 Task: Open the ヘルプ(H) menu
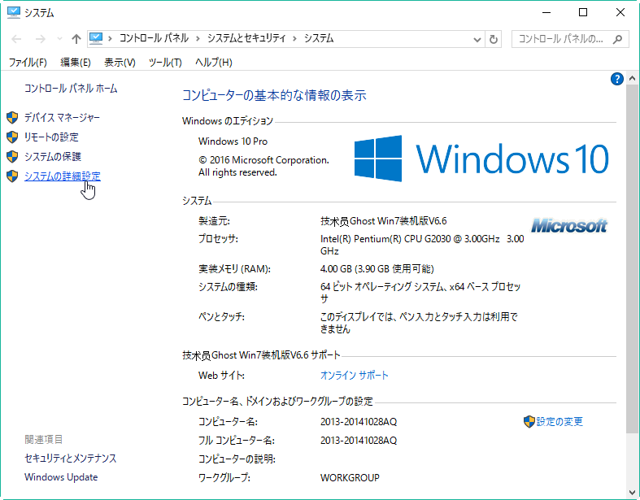[214, 62]
